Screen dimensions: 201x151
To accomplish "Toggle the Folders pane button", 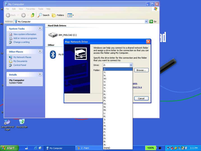I will (58, 15).
